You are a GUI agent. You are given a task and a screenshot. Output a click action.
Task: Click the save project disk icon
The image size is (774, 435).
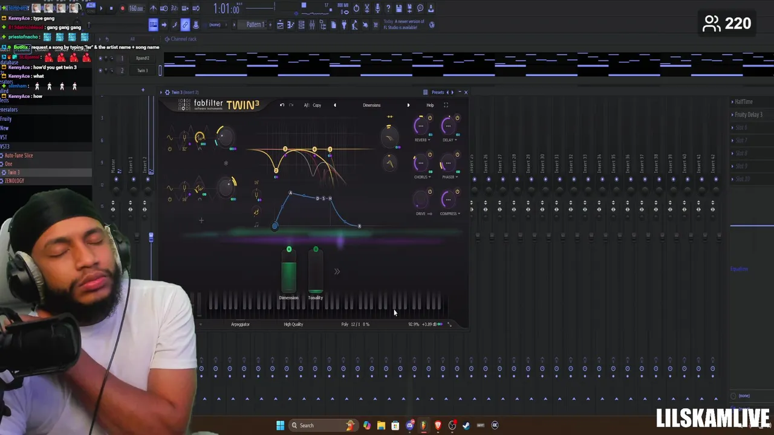399,8
